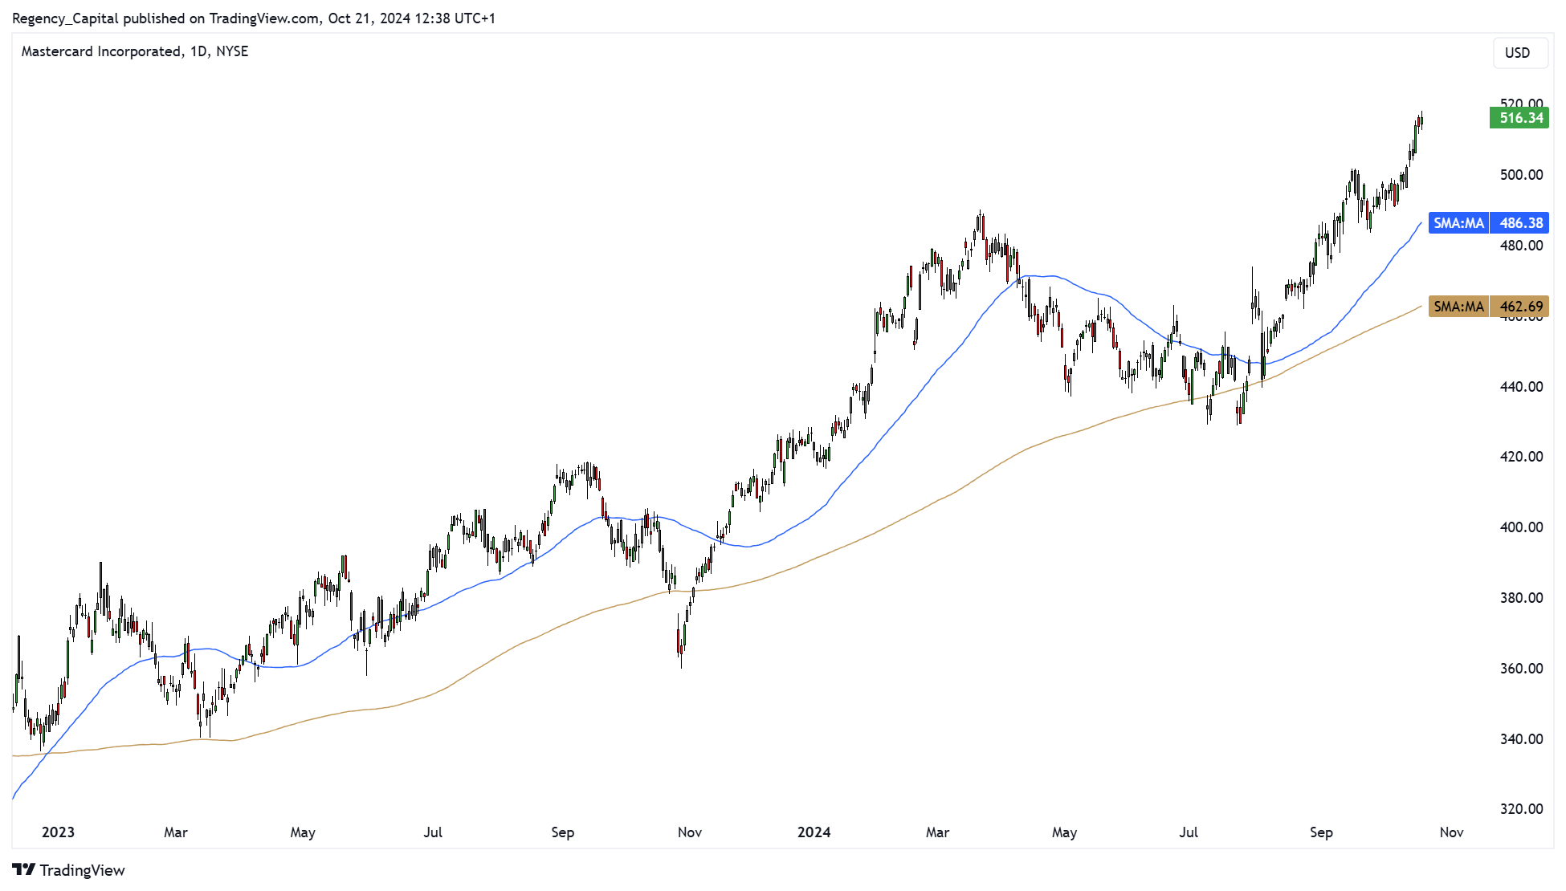The image size is (1566, 891).
Task: Click the 2023 label on time axis
Action: (58, 832)
